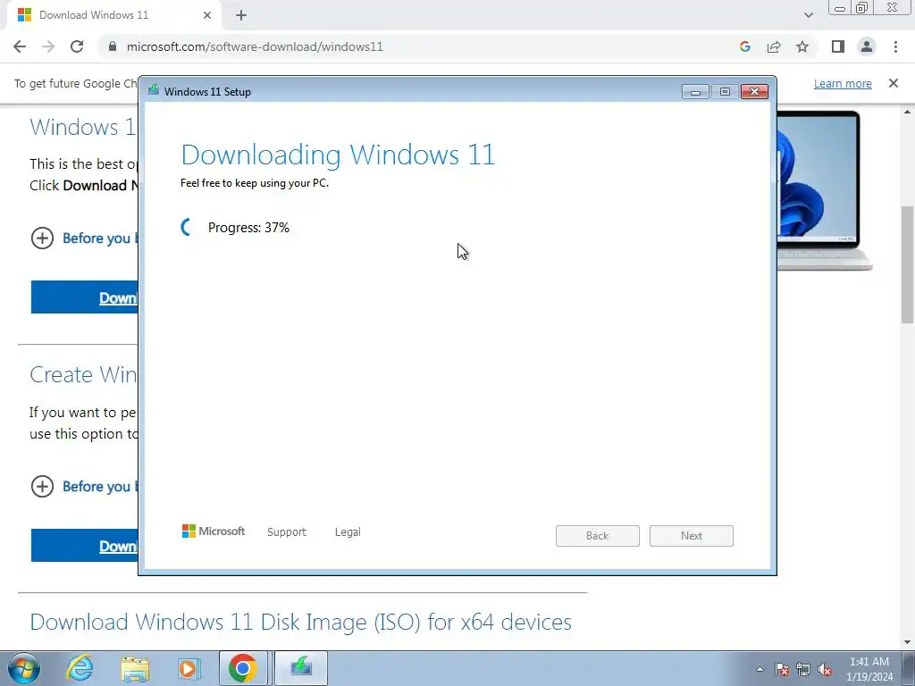Reload the Microsoft download page

tap(77, 46)
